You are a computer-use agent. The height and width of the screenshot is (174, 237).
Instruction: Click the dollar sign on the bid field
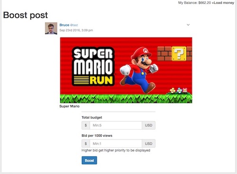click(86, 143)
